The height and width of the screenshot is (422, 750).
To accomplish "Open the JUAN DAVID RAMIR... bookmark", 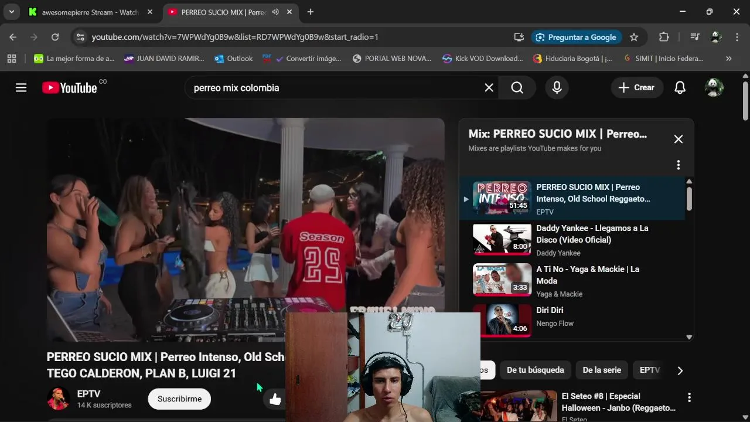I will click(x=164, y=59).
